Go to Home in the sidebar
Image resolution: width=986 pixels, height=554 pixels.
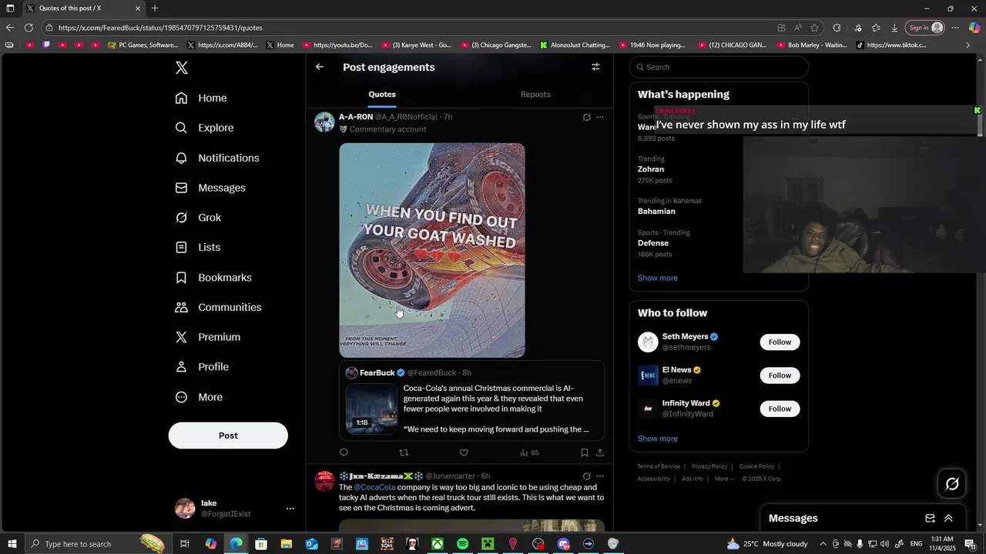click(201, 98)
